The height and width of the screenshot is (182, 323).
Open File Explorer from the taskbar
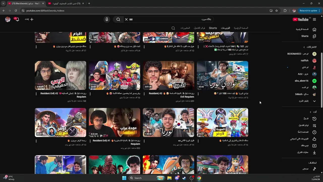click(169, 178)
